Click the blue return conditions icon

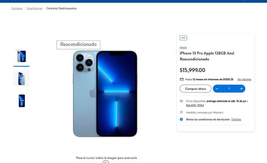181,119
